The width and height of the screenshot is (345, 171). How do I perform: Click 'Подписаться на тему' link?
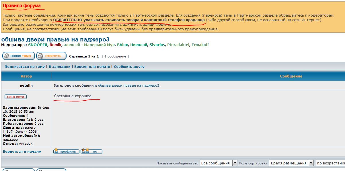pos(25,67)
